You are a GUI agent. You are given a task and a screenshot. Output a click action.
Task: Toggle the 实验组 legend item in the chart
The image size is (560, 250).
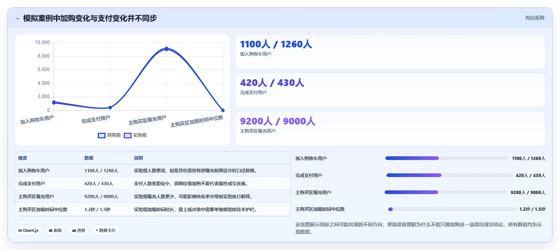(x=135, y=135)
